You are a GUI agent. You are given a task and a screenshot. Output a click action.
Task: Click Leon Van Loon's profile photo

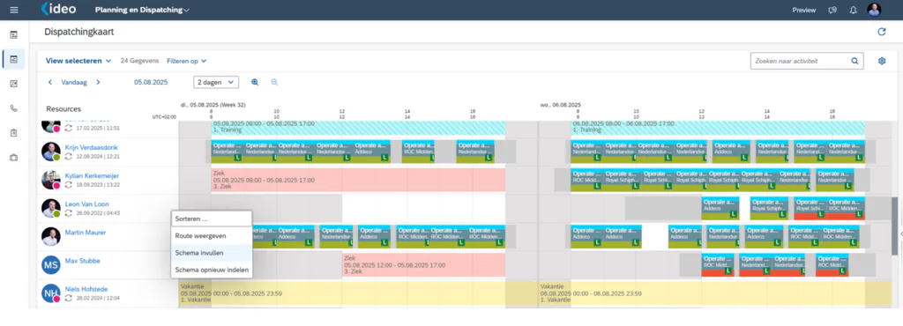[50, 208]
